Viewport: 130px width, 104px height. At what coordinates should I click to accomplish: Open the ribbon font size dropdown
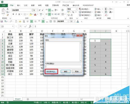coord(37,10)
